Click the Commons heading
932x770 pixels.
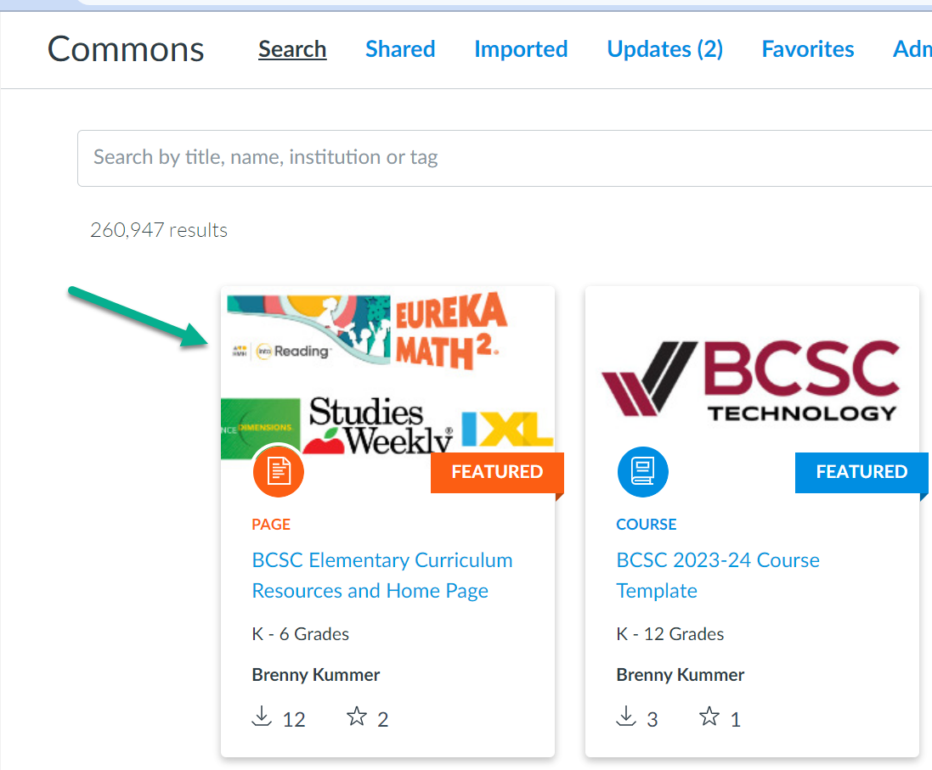[x=126, y=49]
